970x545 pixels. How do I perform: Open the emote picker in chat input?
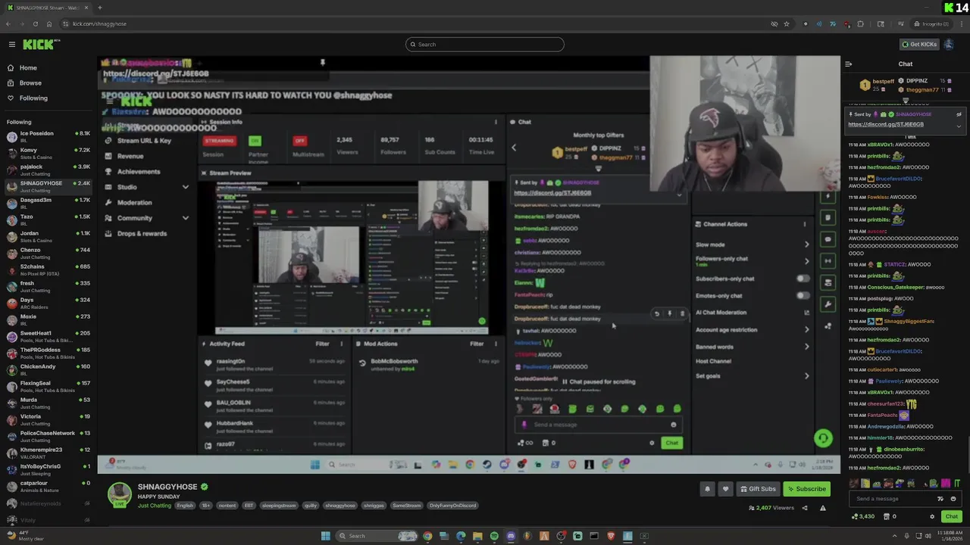[953, 499]
